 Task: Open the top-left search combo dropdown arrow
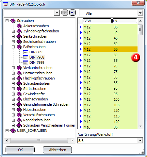click(x=57, y=13)
